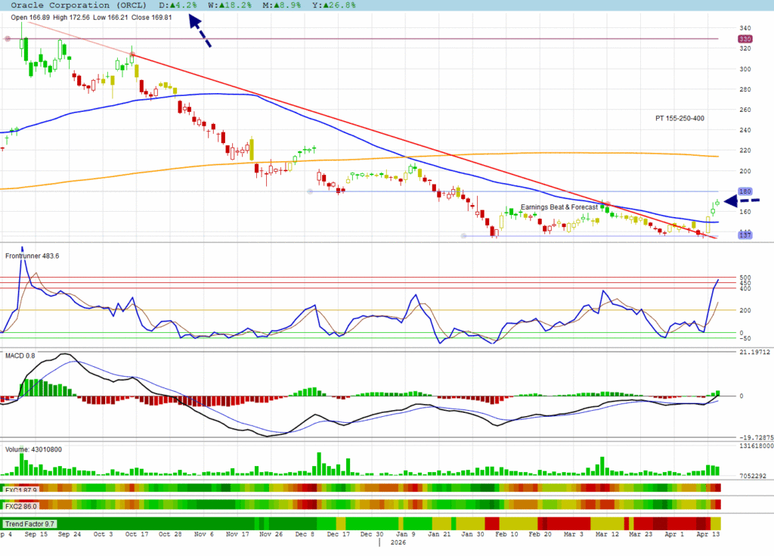Image resolution: width=774 pixels, height=556 pixels.
Task: Click the Earnings Beat & Forecast annotation
Action: coord(559,207)
